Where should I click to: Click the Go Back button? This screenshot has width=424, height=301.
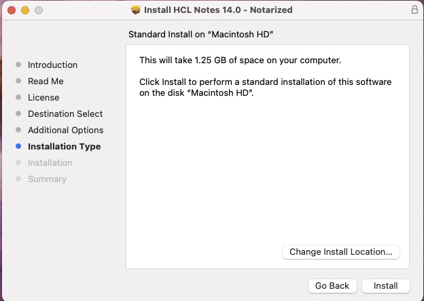pyautogui.click(x=332, y=286)
